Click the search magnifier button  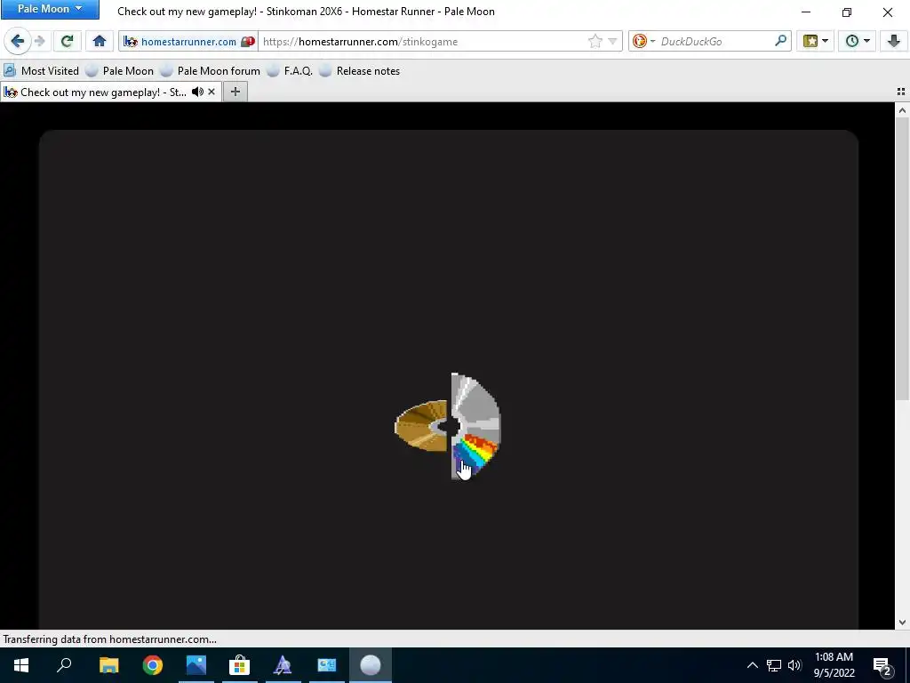(780, 41)
